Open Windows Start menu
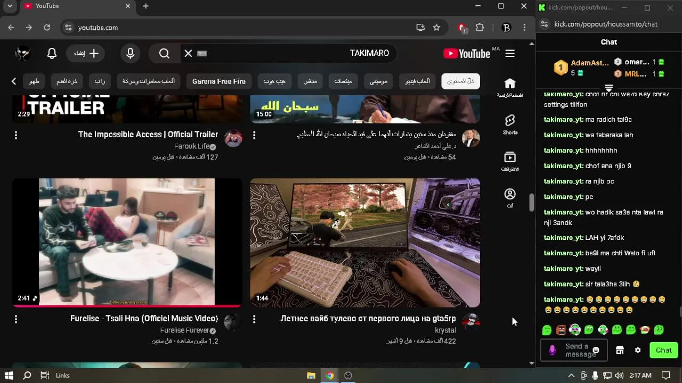This screenshot has height=383, width=682. pos(9,376)
